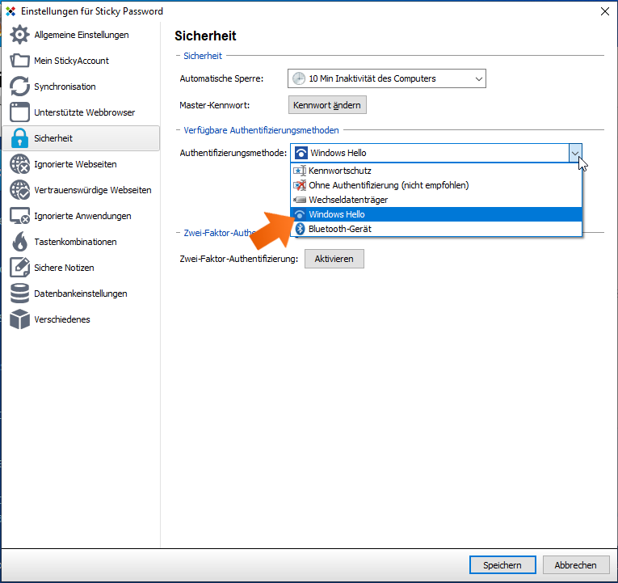Image resolution: width=618 pixels, height=583 pixels.
Task: Click Aktivieren for Zwei-Faktor-Authentifizierung
Action: click(334, 259)
